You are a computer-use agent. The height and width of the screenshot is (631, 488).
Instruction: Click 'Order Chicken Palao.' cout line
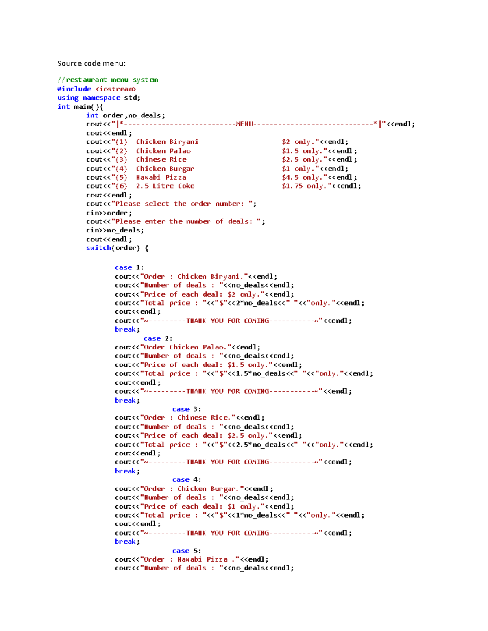tap(188, 347)
